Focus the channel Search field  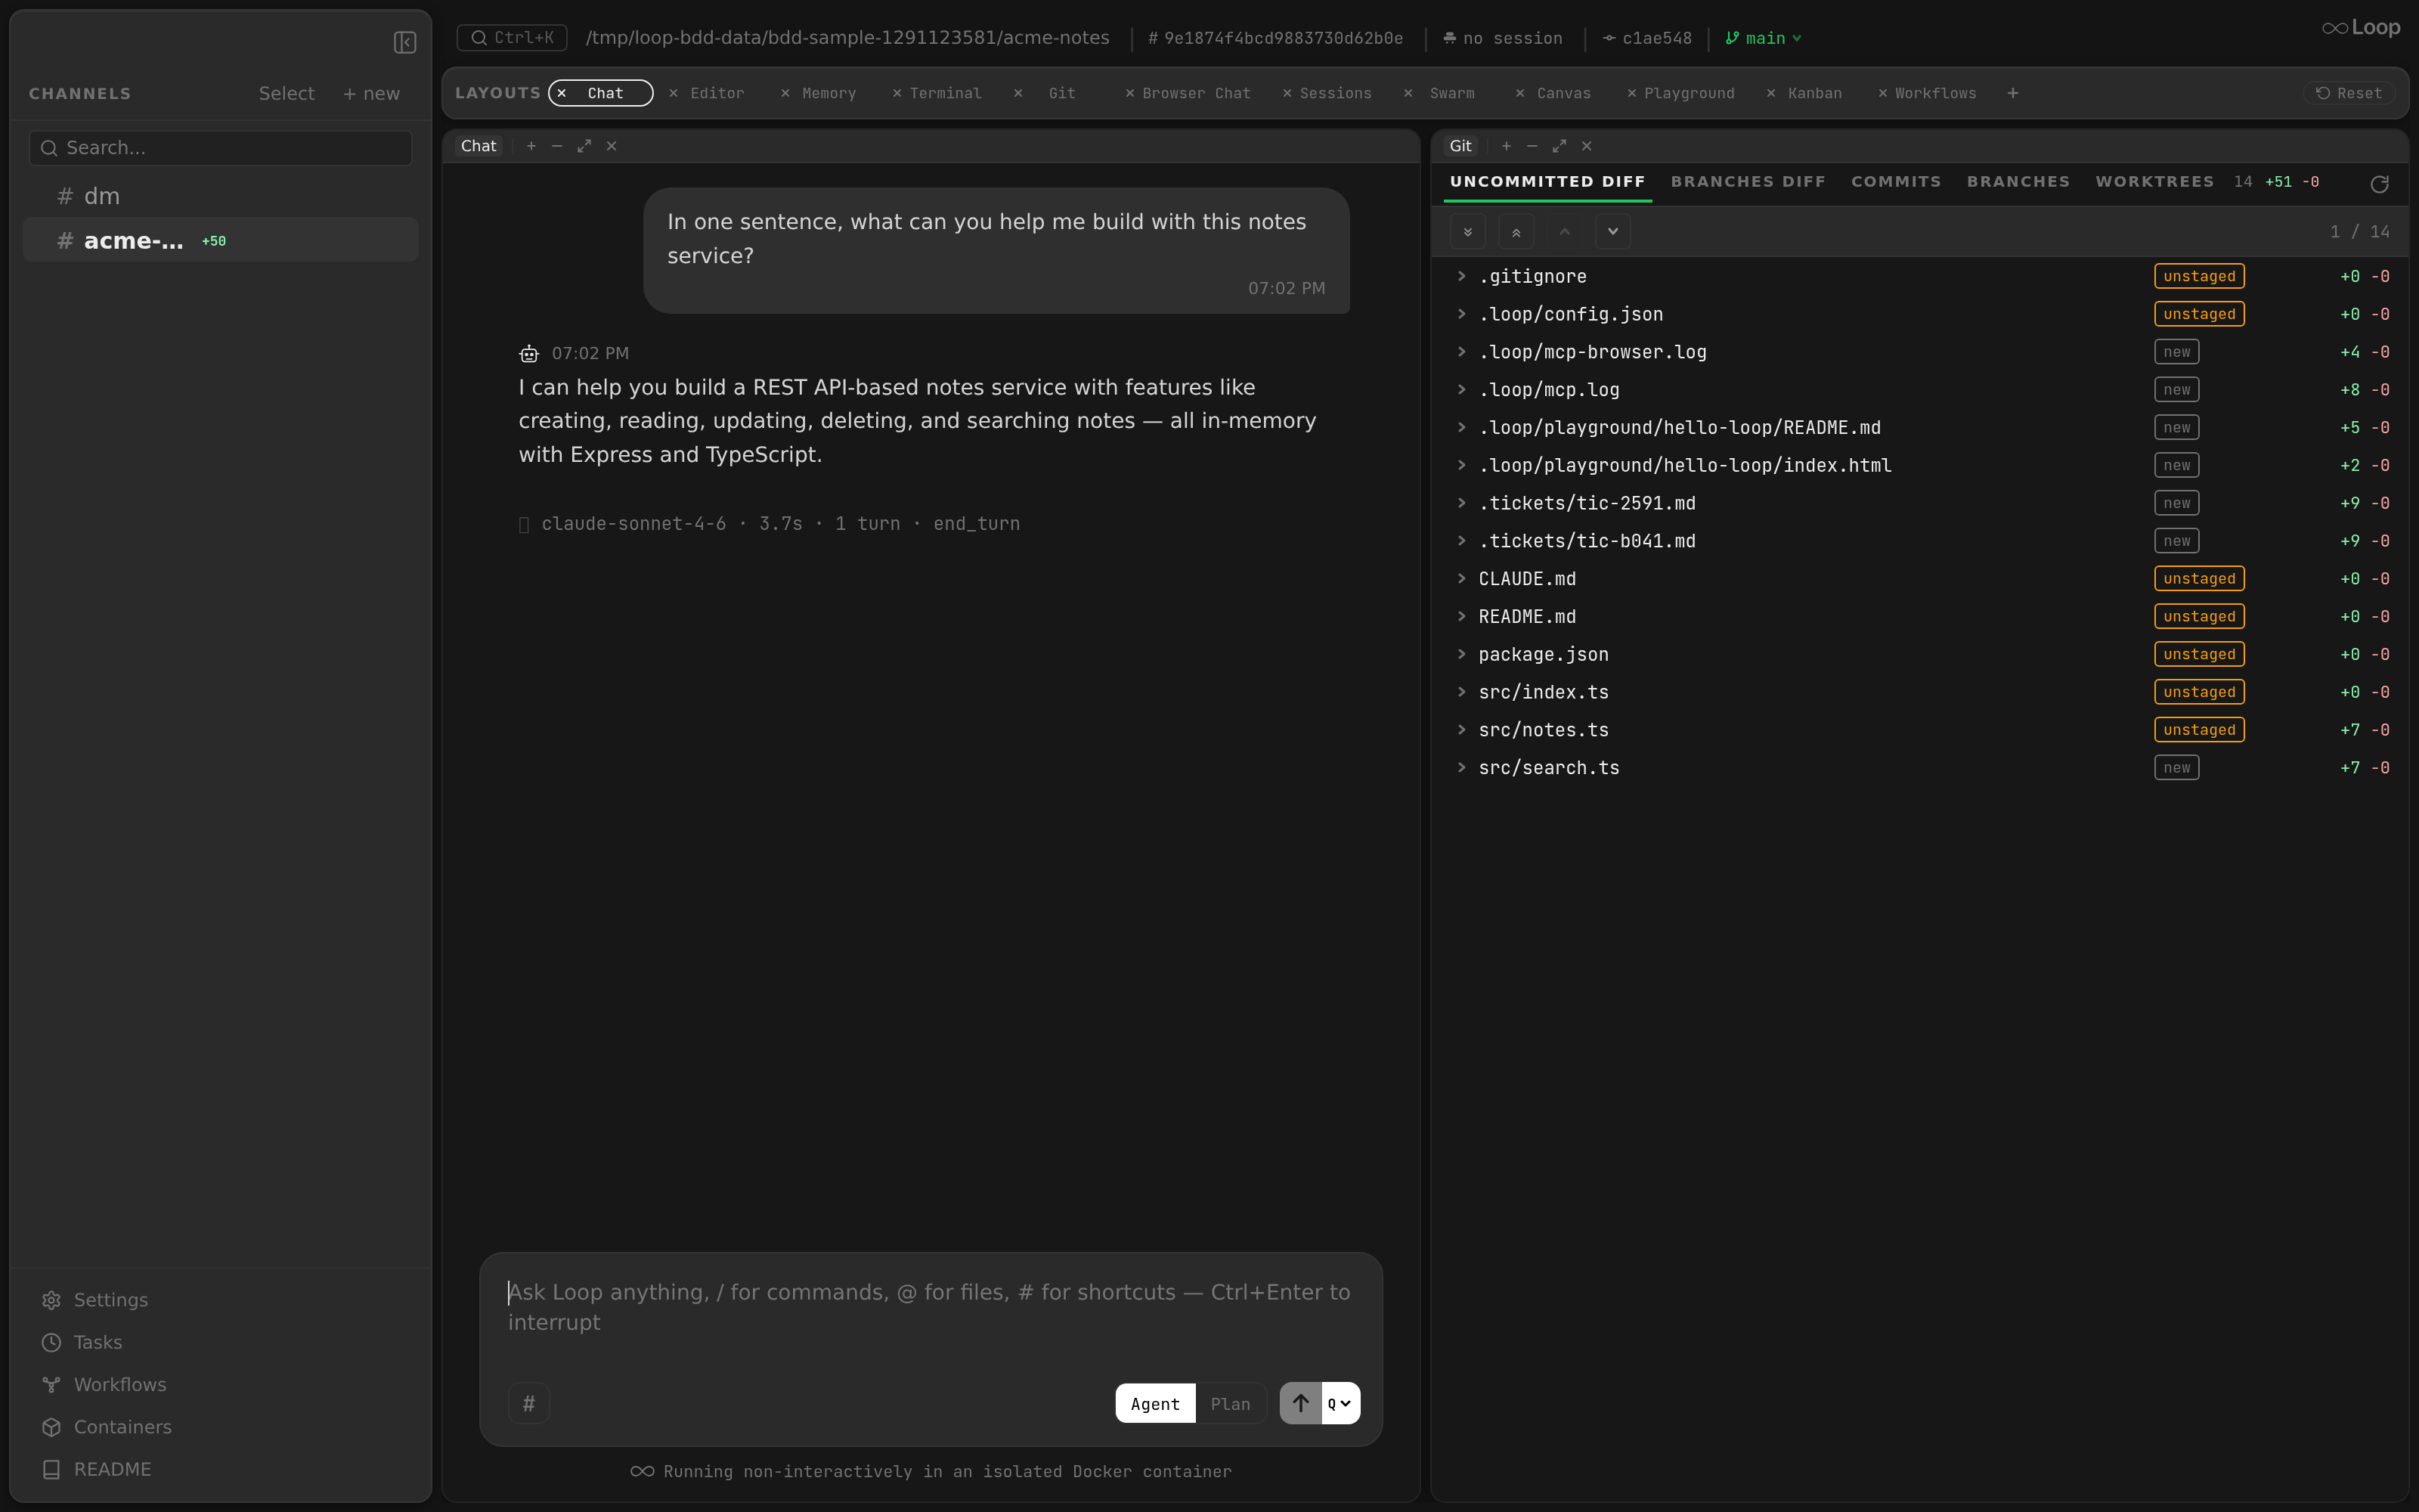point(221,148)
